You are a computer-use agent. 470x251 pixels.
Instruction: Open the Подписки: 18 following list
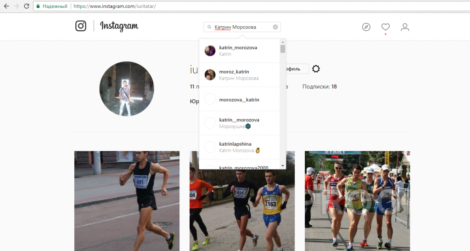(319, 86)
